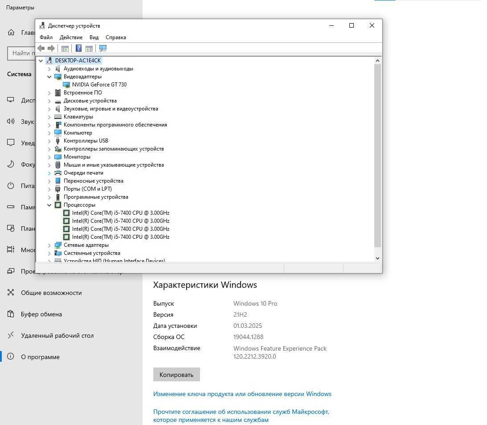Click the Компоненты программного обеспечения icon
Screen dimensions: 487x425
[x=58, y=125]
